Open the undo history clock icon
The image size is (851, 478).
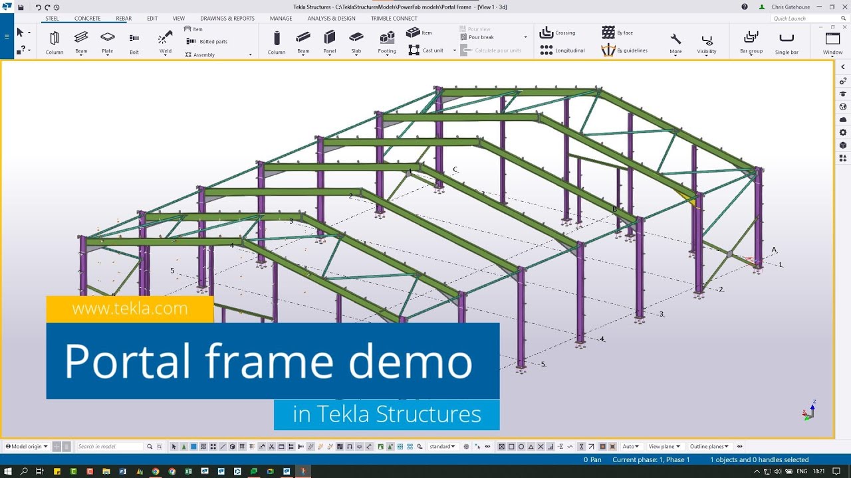[56, 7]
